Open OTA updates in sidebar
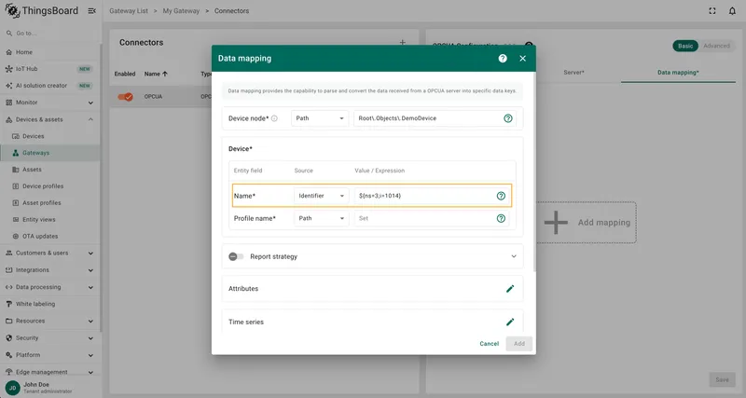Viewport: 746px width, 398px height. pos(50,236)
